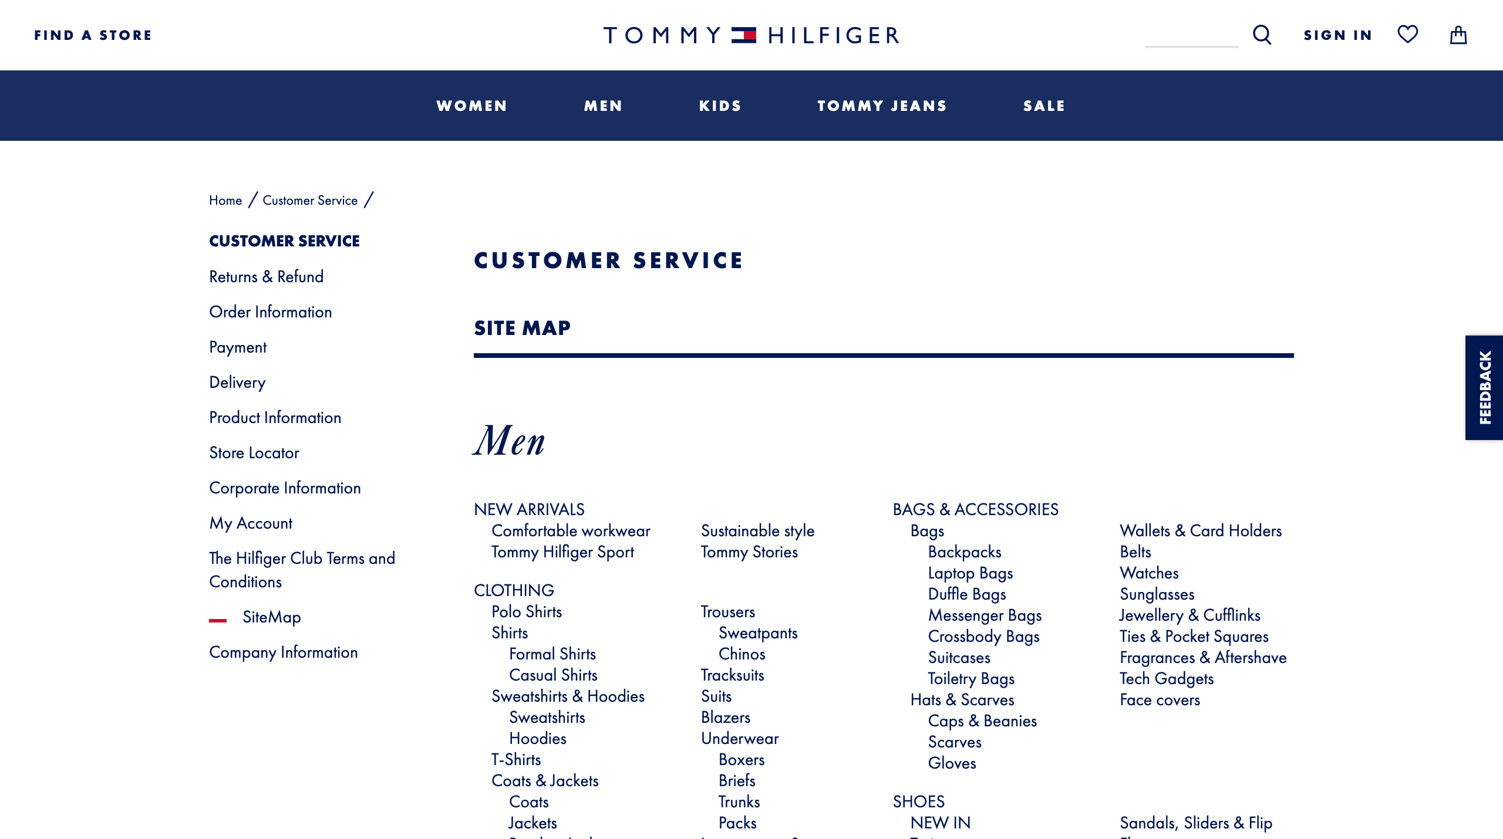
Task: Click the Tommy Hilfiger logo
Action: [x=751, y=34]
